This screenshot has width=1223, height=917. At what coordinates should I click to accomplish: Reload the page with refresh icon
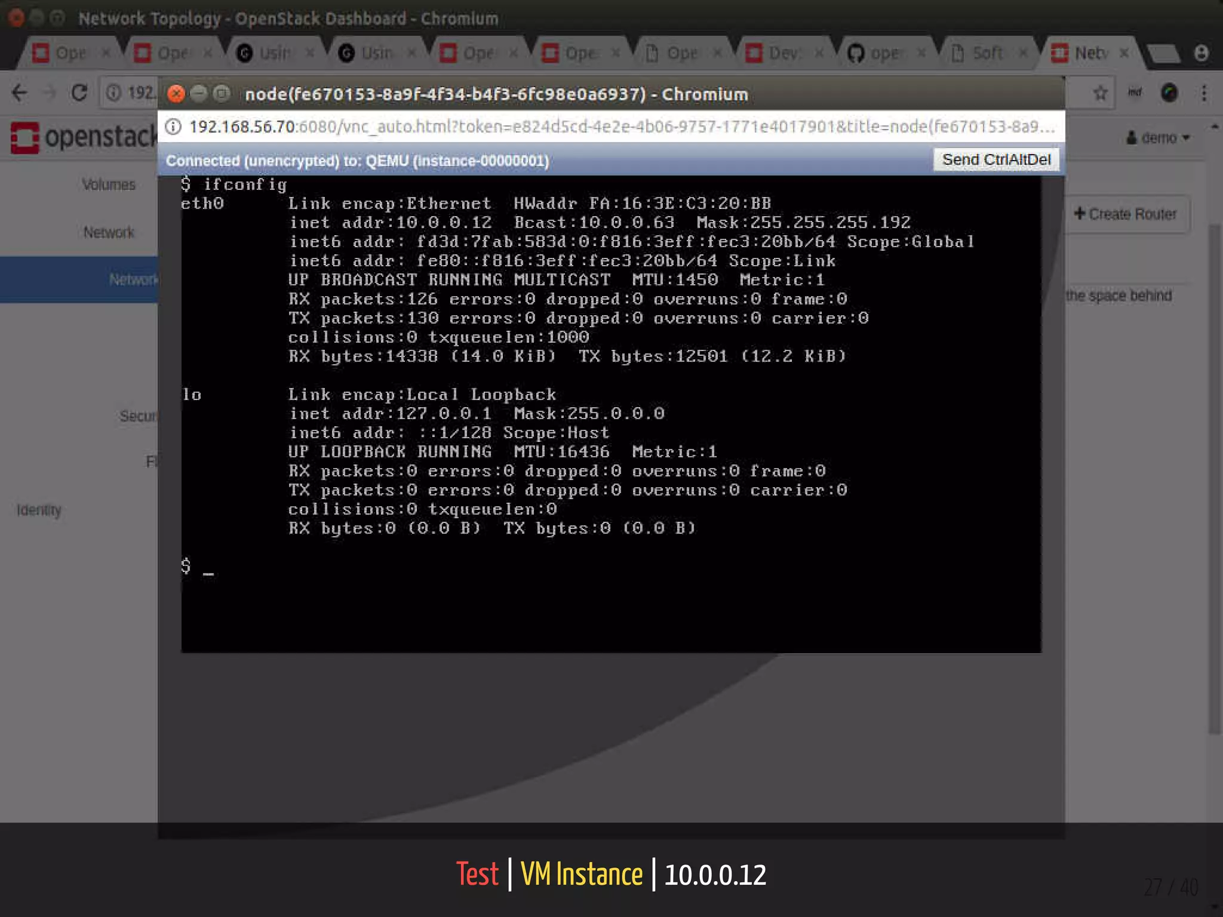(79, 93)
